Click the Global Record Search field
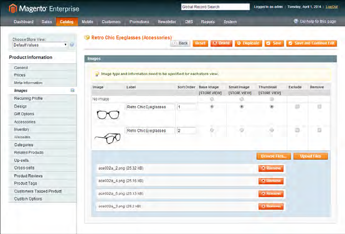The height and width of the screenshot is (234, 345). (x=215, y=7)
